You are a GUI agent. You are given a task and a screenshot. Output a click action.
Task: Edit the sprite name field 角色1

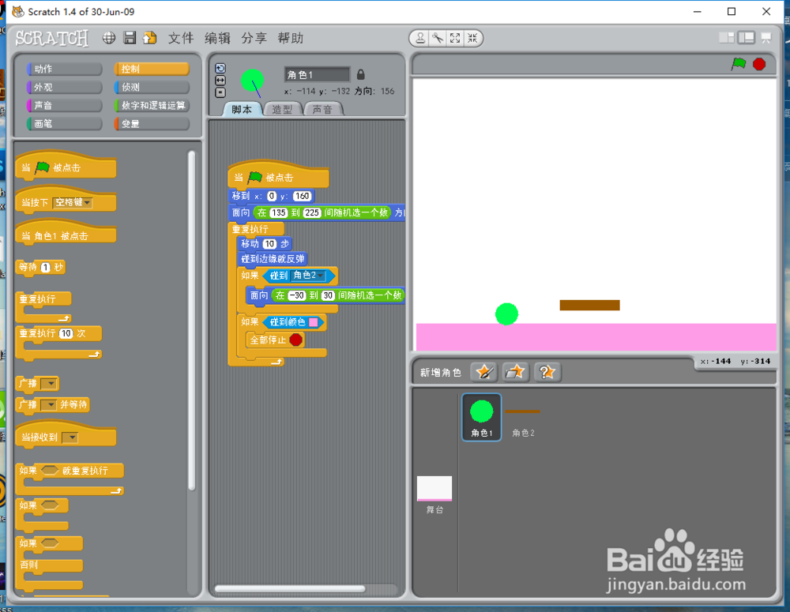(317, 74)
